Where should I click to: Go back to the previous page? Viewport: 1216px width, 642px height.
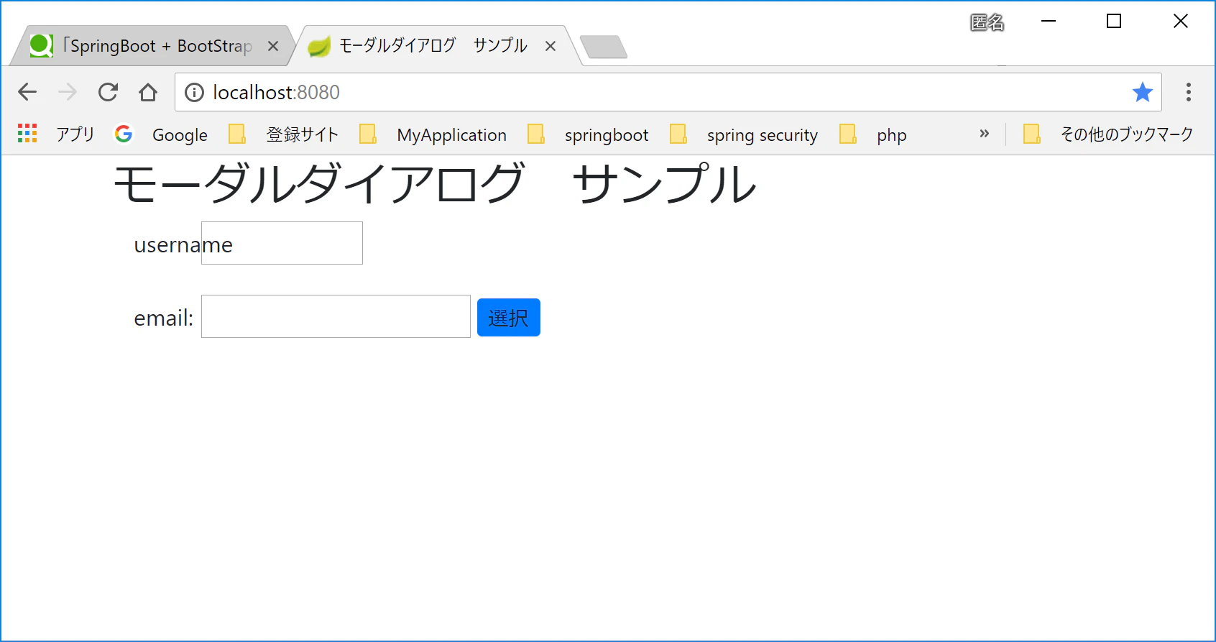(27, 92)
